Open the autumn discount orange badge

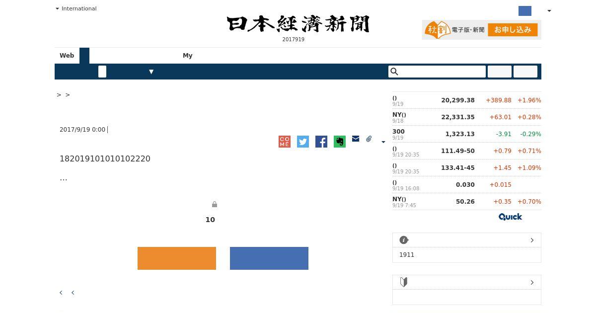click(437, 30)
